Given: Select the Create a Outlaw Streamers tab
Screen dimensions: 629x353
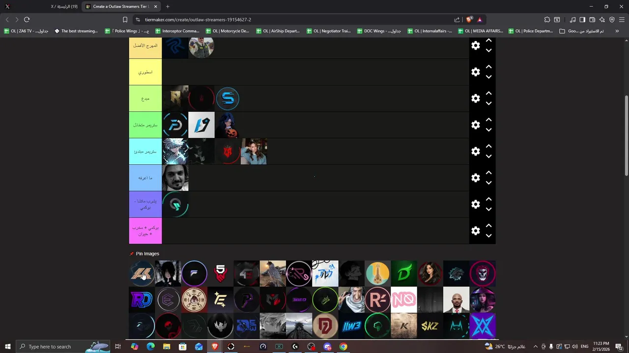Looking at the screenshot, I should click(121, 6).
